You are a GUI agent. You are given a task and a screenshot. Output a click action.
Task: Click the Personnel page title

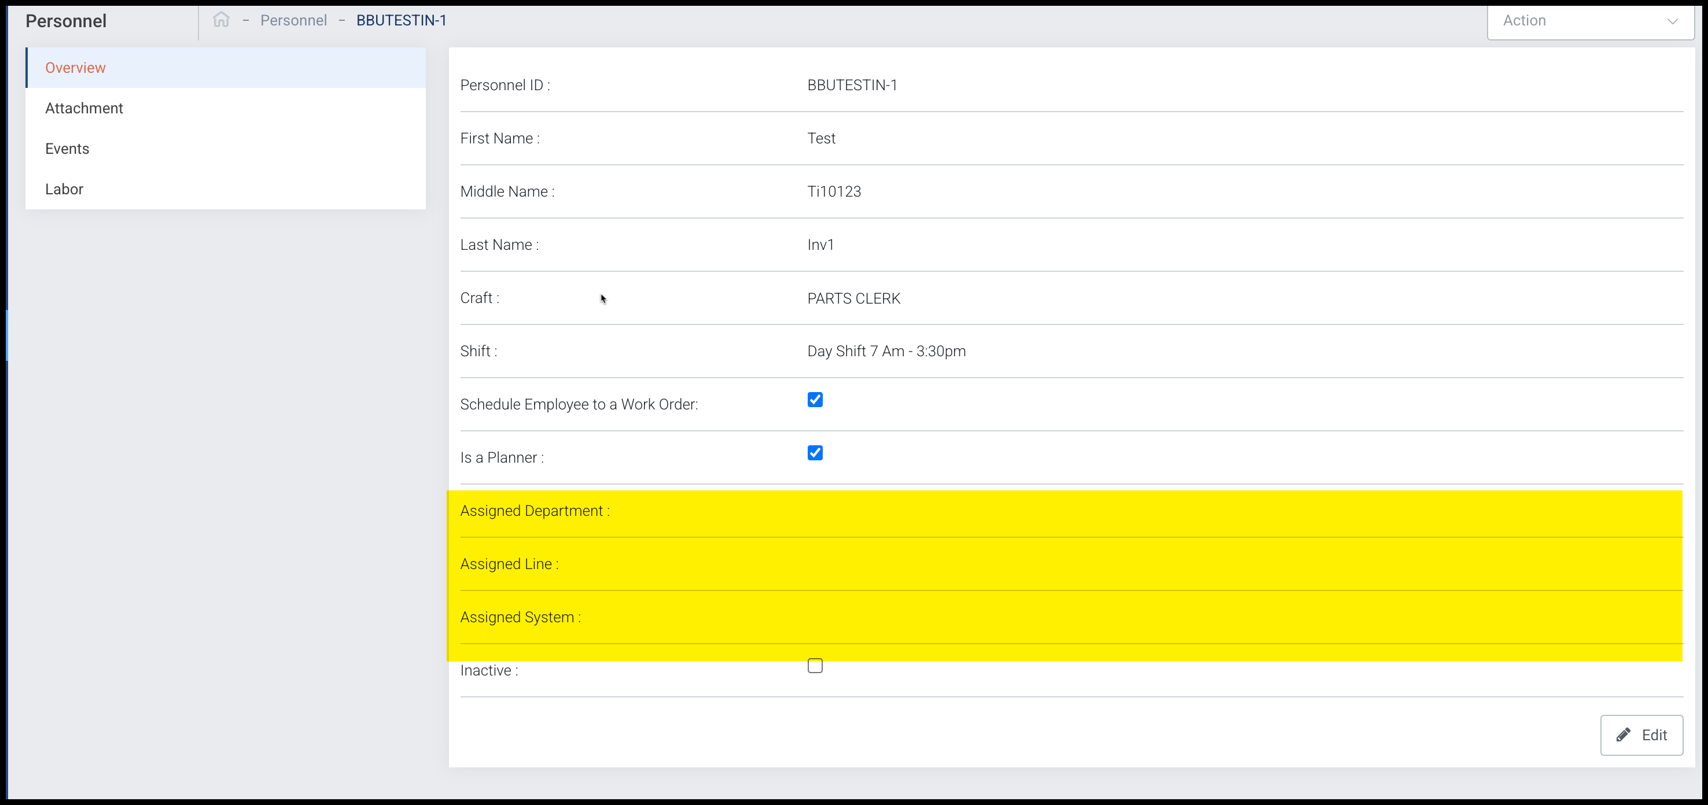[65, 21]
